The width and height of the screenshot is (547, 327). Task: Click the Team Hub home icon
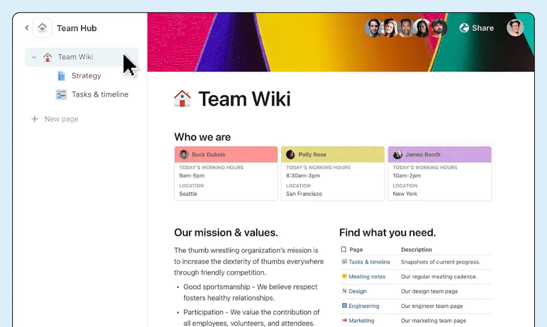(x=43, y=28)
